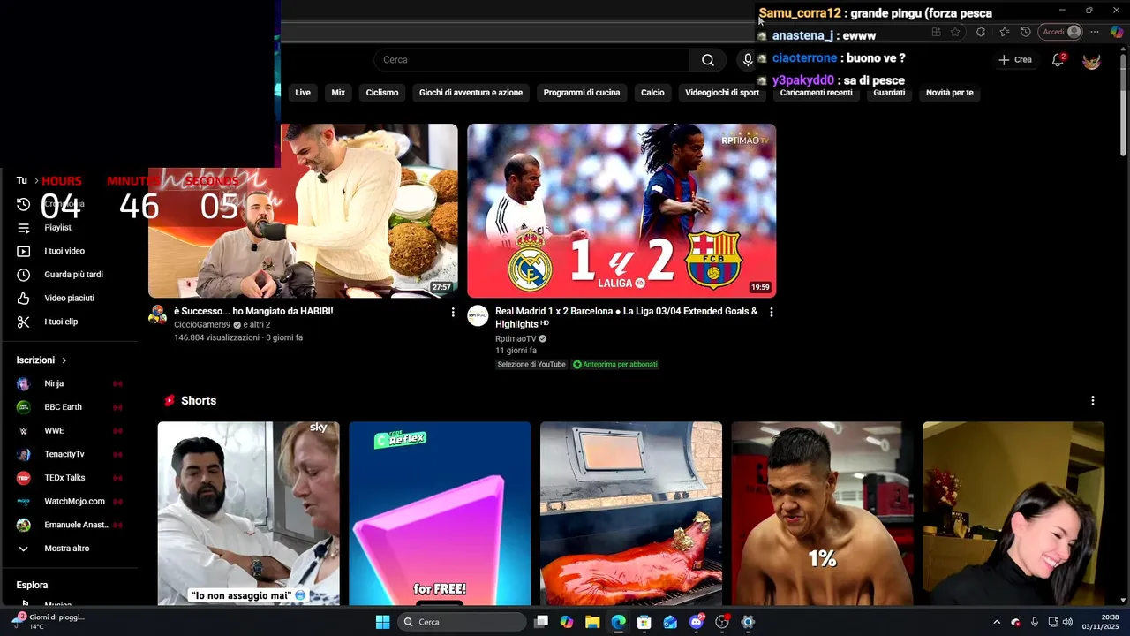Open 'I tuoi clip' scissors icon

coord(24,322)
